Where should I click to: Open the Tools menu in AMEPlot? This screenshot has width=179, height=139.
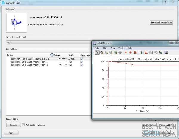coord(121,48)
